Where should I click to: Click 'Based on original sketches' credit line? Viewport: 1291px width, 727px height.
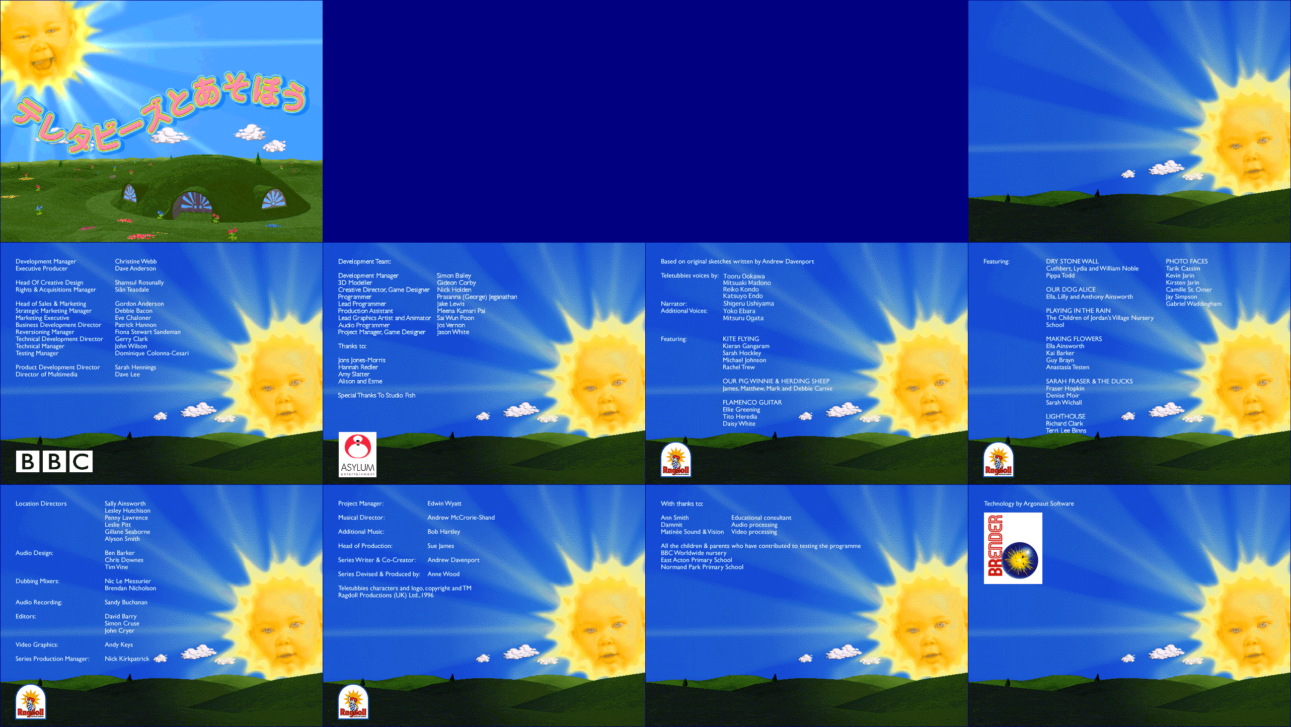tap(737, 261)
